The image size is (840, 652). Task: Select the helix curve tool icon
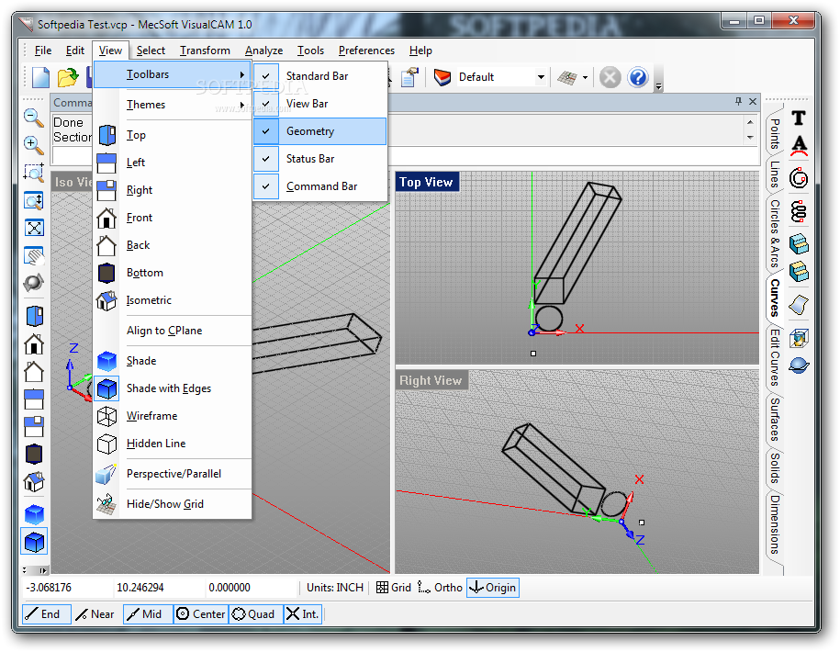point(799,212)
